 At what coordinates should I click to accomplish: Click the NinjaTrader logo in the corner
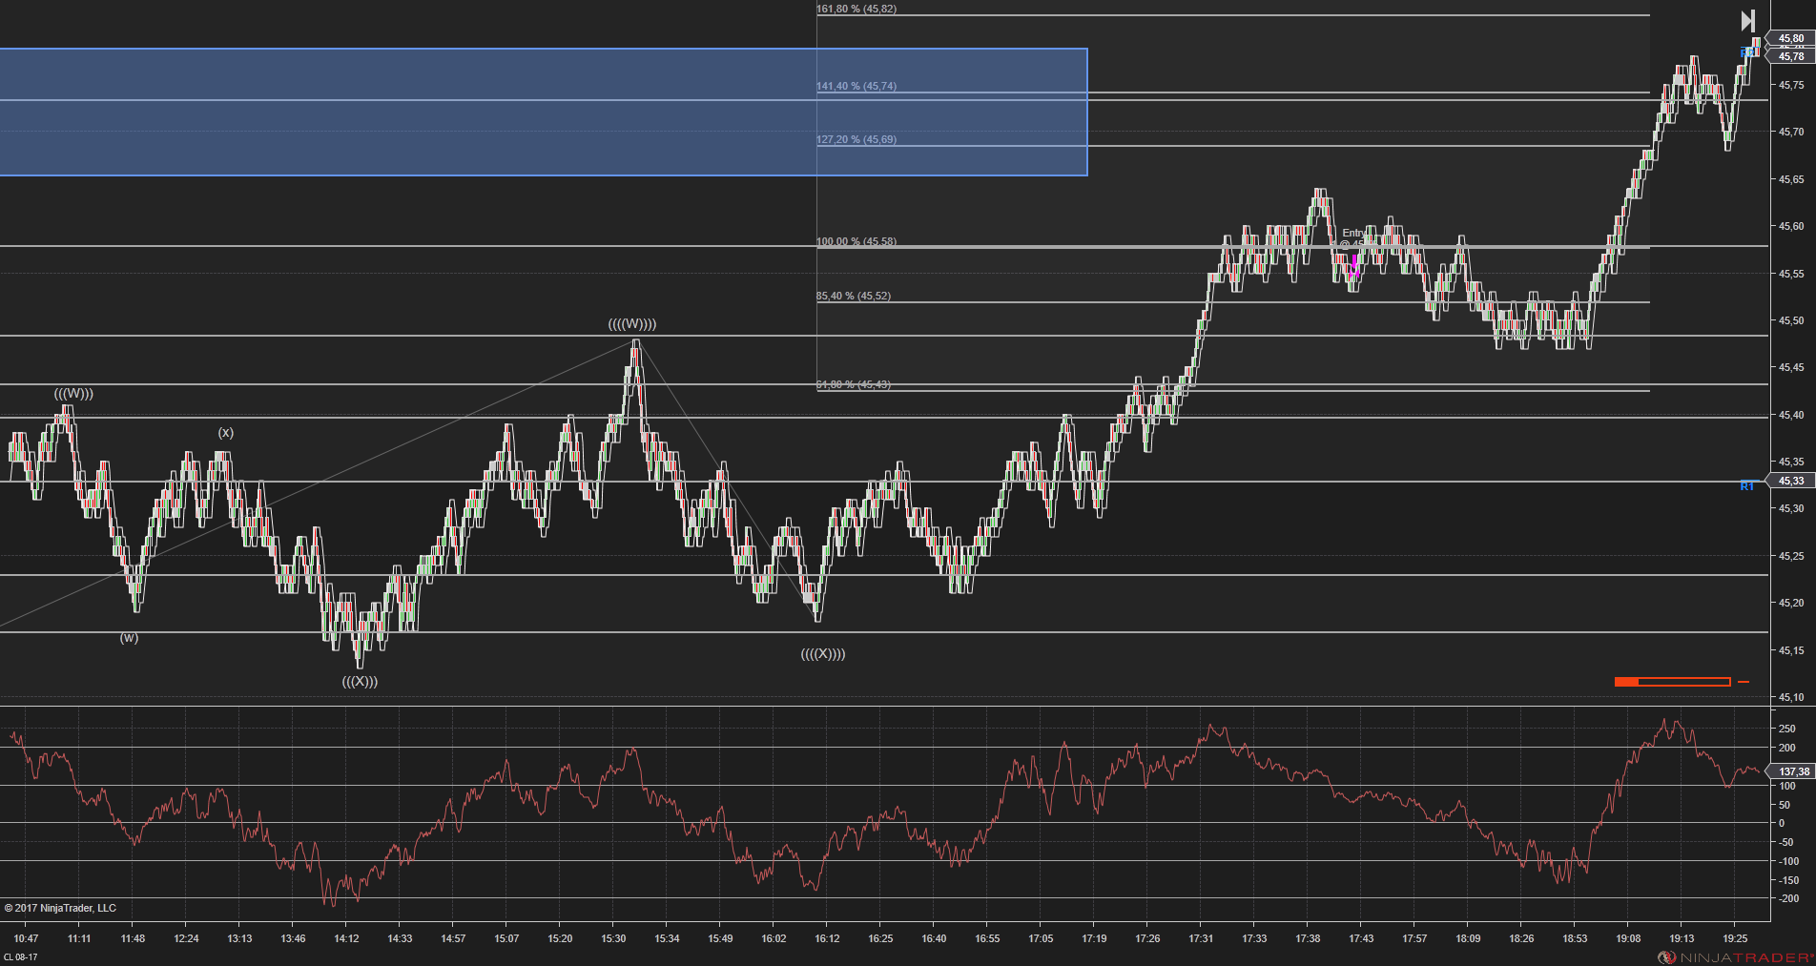[x=1736, y=957]
